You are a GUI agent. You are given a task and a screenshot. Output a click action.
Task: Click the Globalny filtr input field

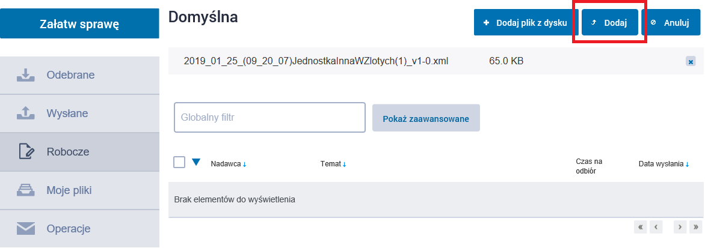click(x=269, y=117)
